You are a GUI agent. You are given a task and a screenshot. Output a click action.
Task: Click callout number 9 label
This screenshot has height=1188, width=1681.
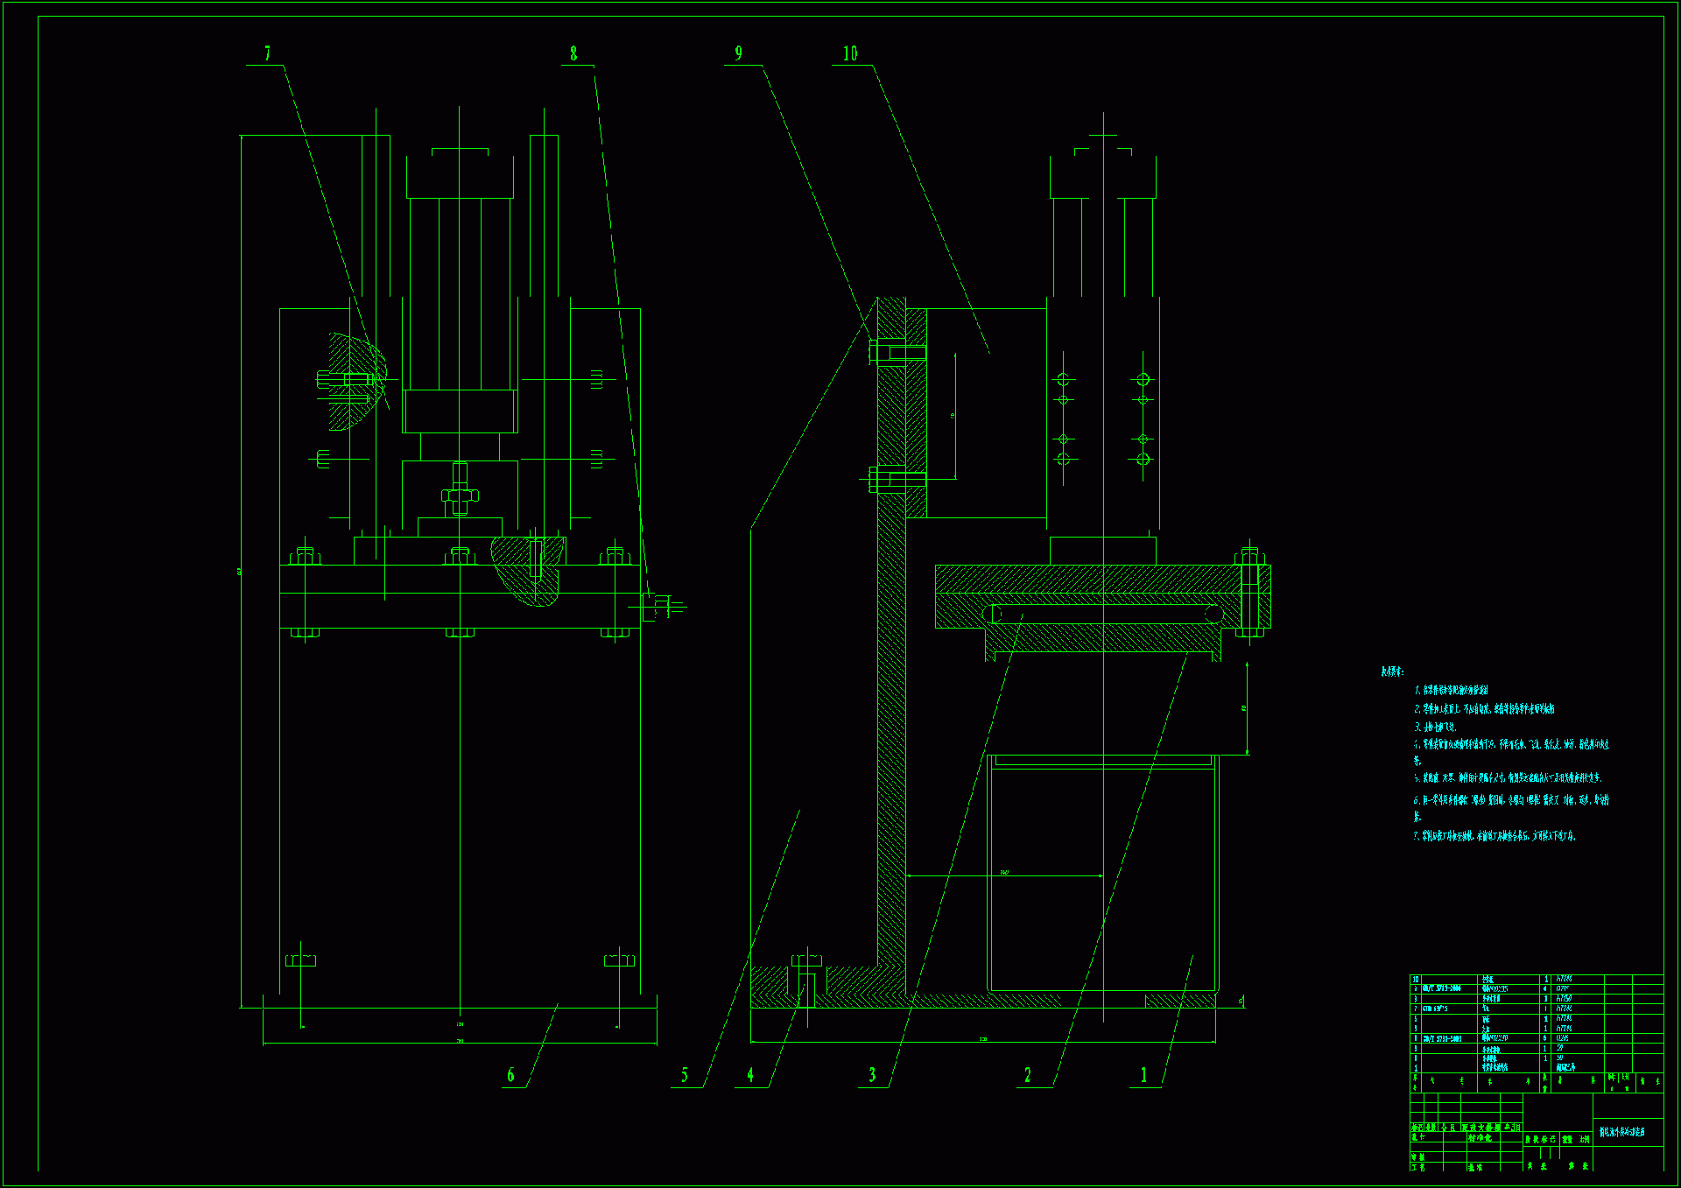[x=738, y=54]
